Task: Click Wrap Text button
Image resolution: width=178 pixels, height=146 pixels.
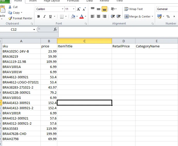Action: tap(133, 9)
